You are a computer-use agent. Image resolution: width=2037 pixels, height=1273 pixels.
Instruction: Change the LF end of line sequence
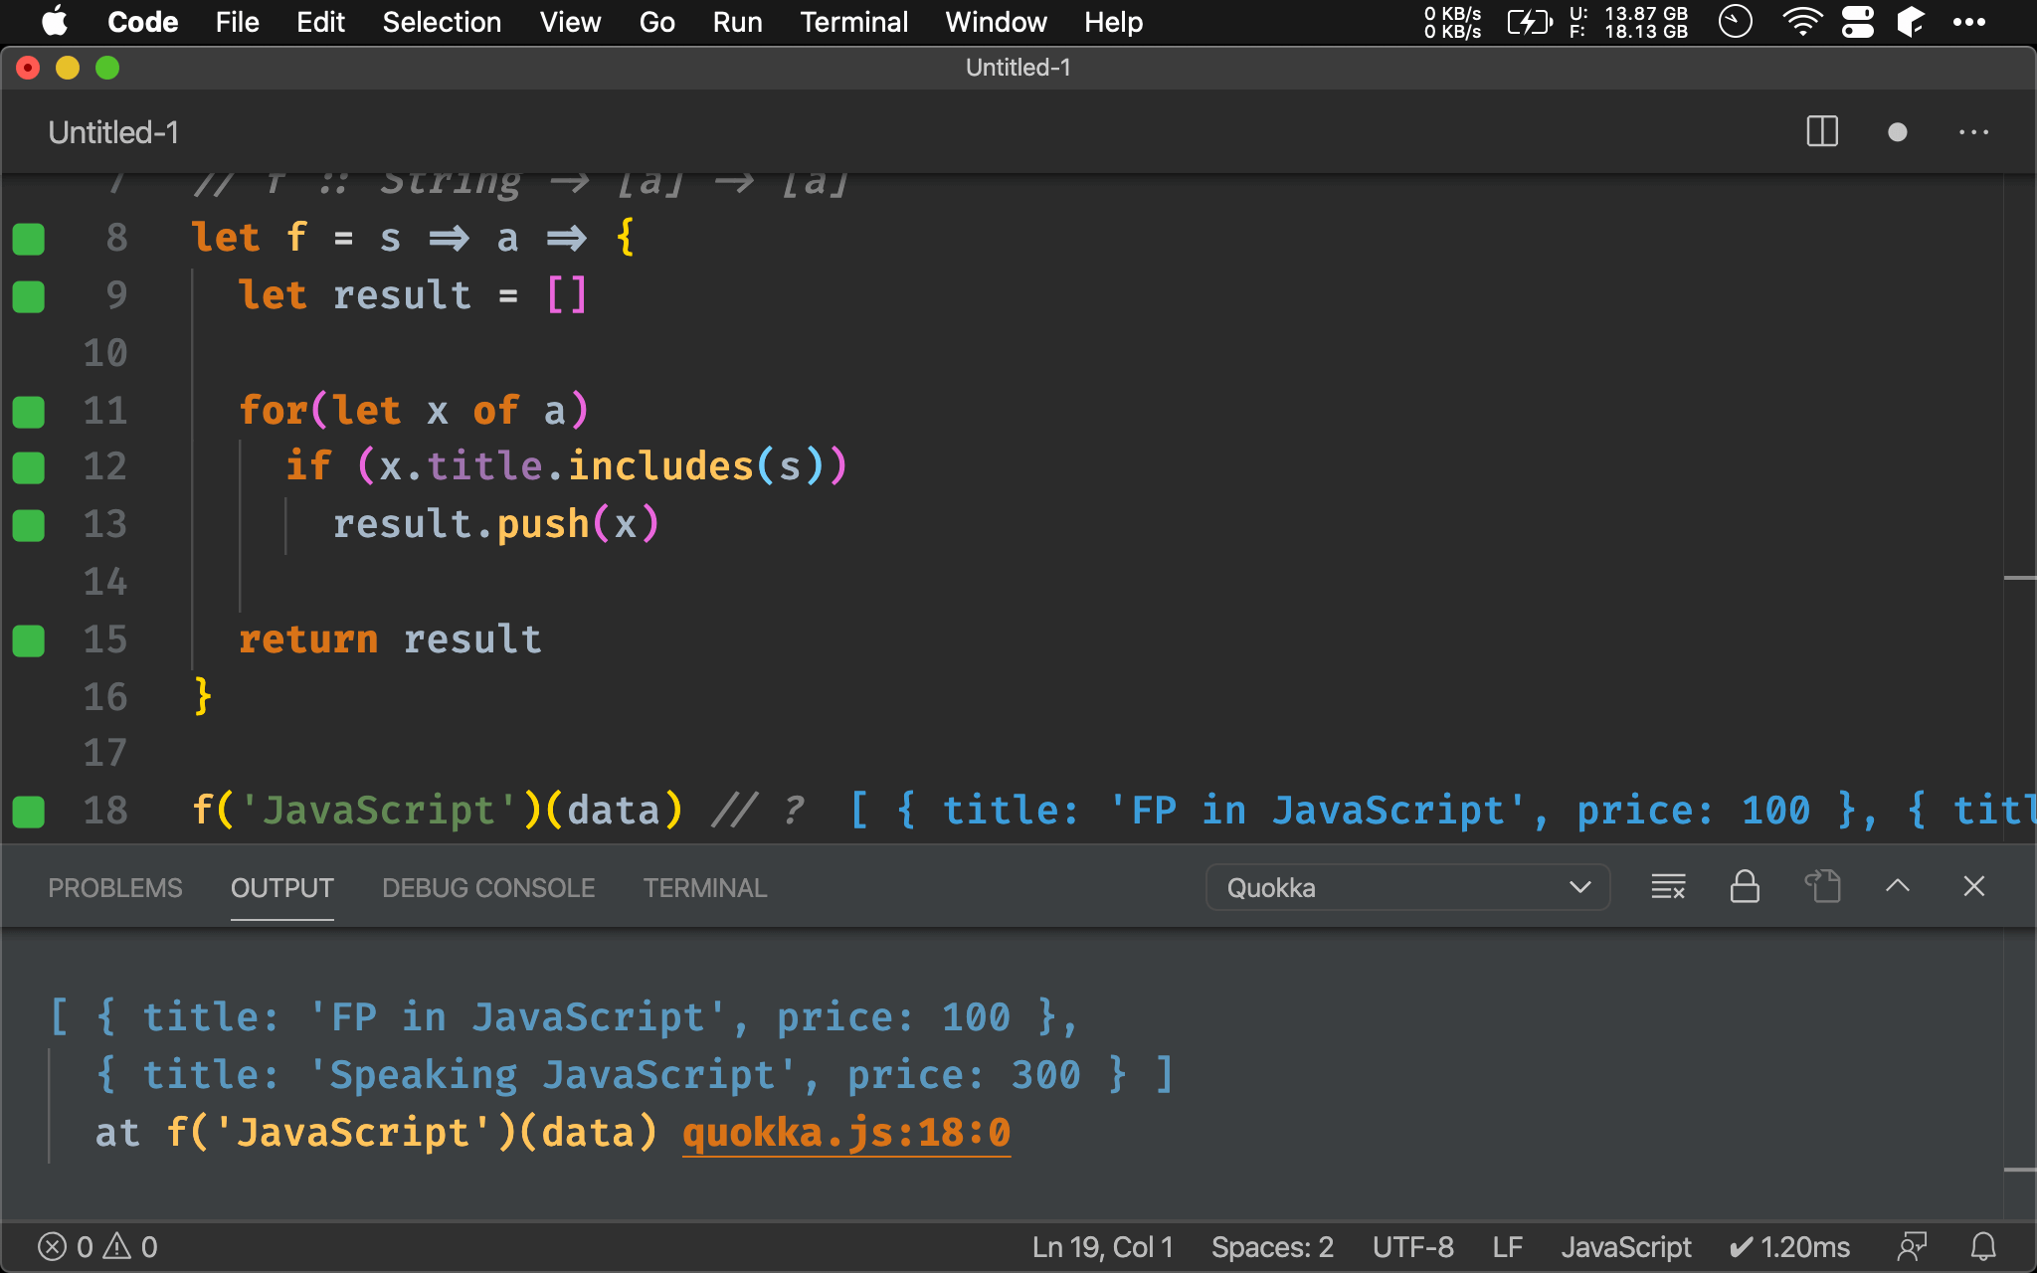click(x=1508, y=1247)
